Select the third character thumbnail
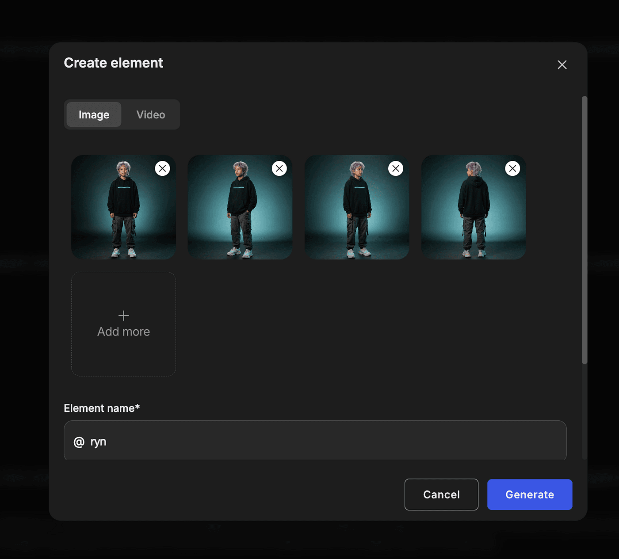The width and height of the screenshot is (619, 559). [x=356, y=212]
